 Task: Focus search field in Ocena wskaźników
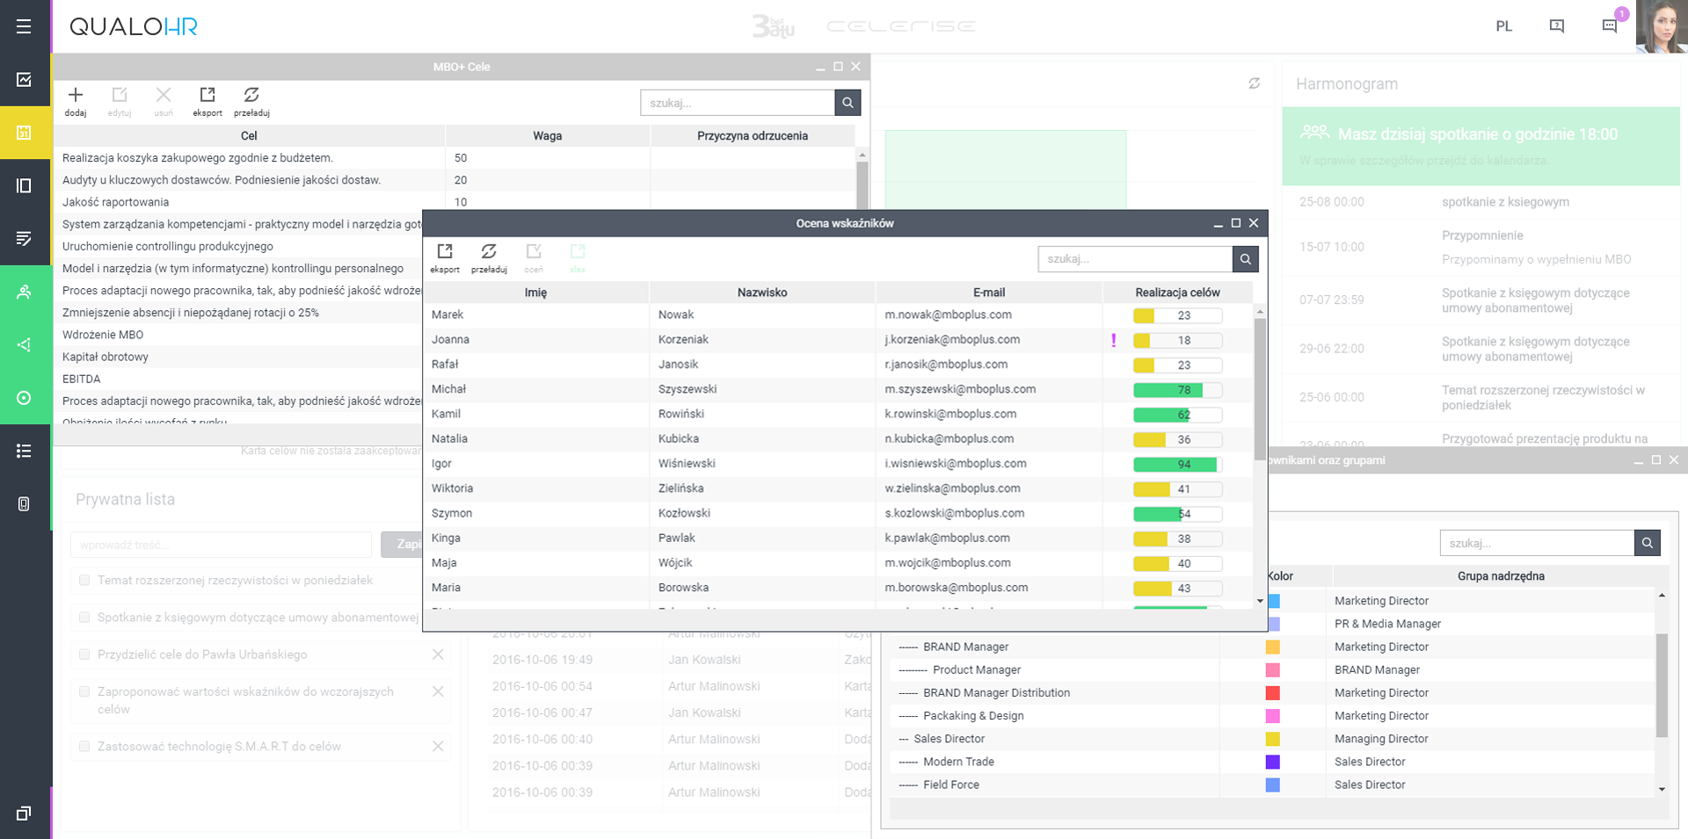pos(1135,259)
